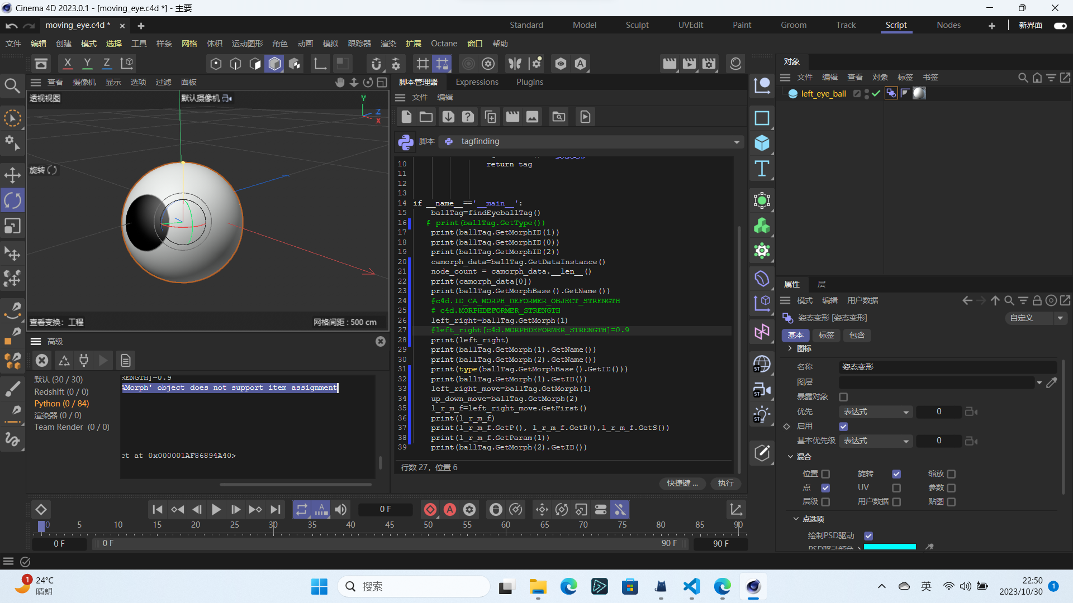This screenshot has width=1073, height=603.
Task: Click the script help question icon
Action: click(468, 117)
